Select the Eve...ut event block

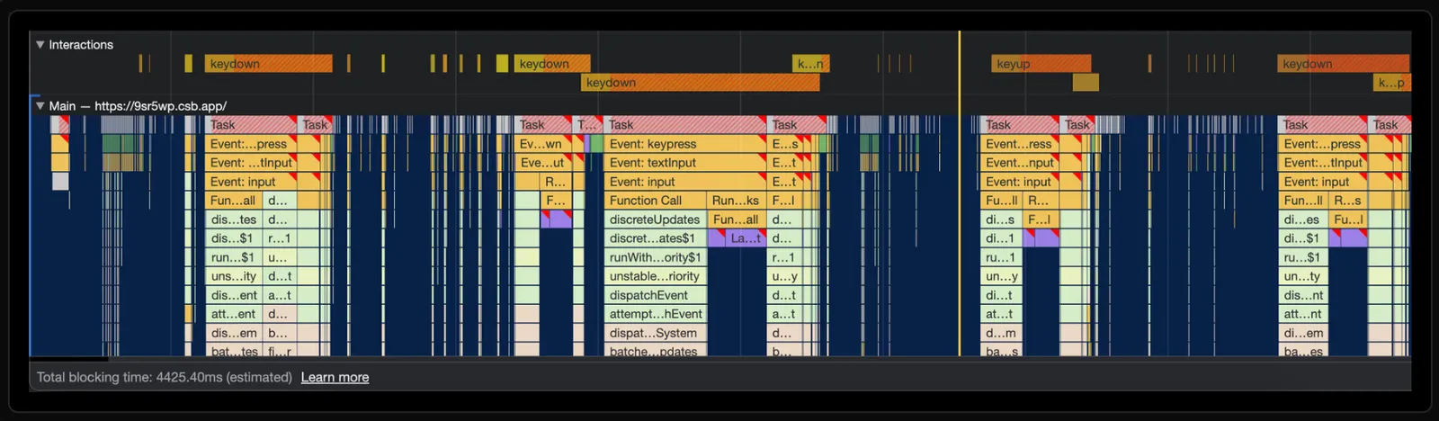point(543,163)
